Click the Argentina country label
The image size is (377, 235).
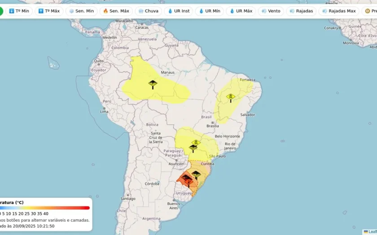click(x=152, y=219)
